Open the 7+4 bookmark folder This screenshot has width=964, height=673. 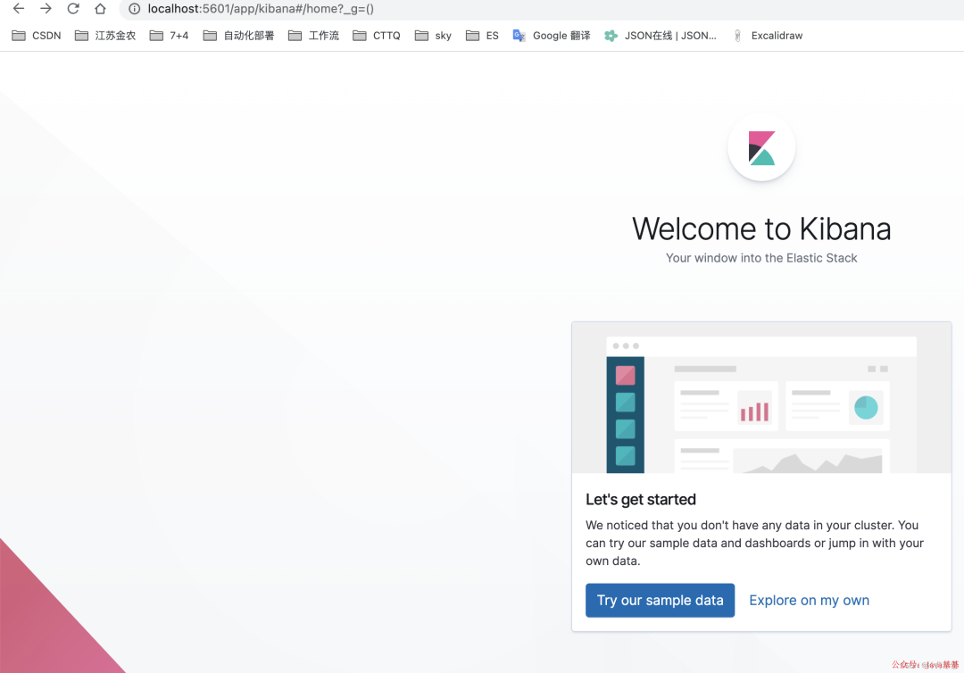click(169, 36)
